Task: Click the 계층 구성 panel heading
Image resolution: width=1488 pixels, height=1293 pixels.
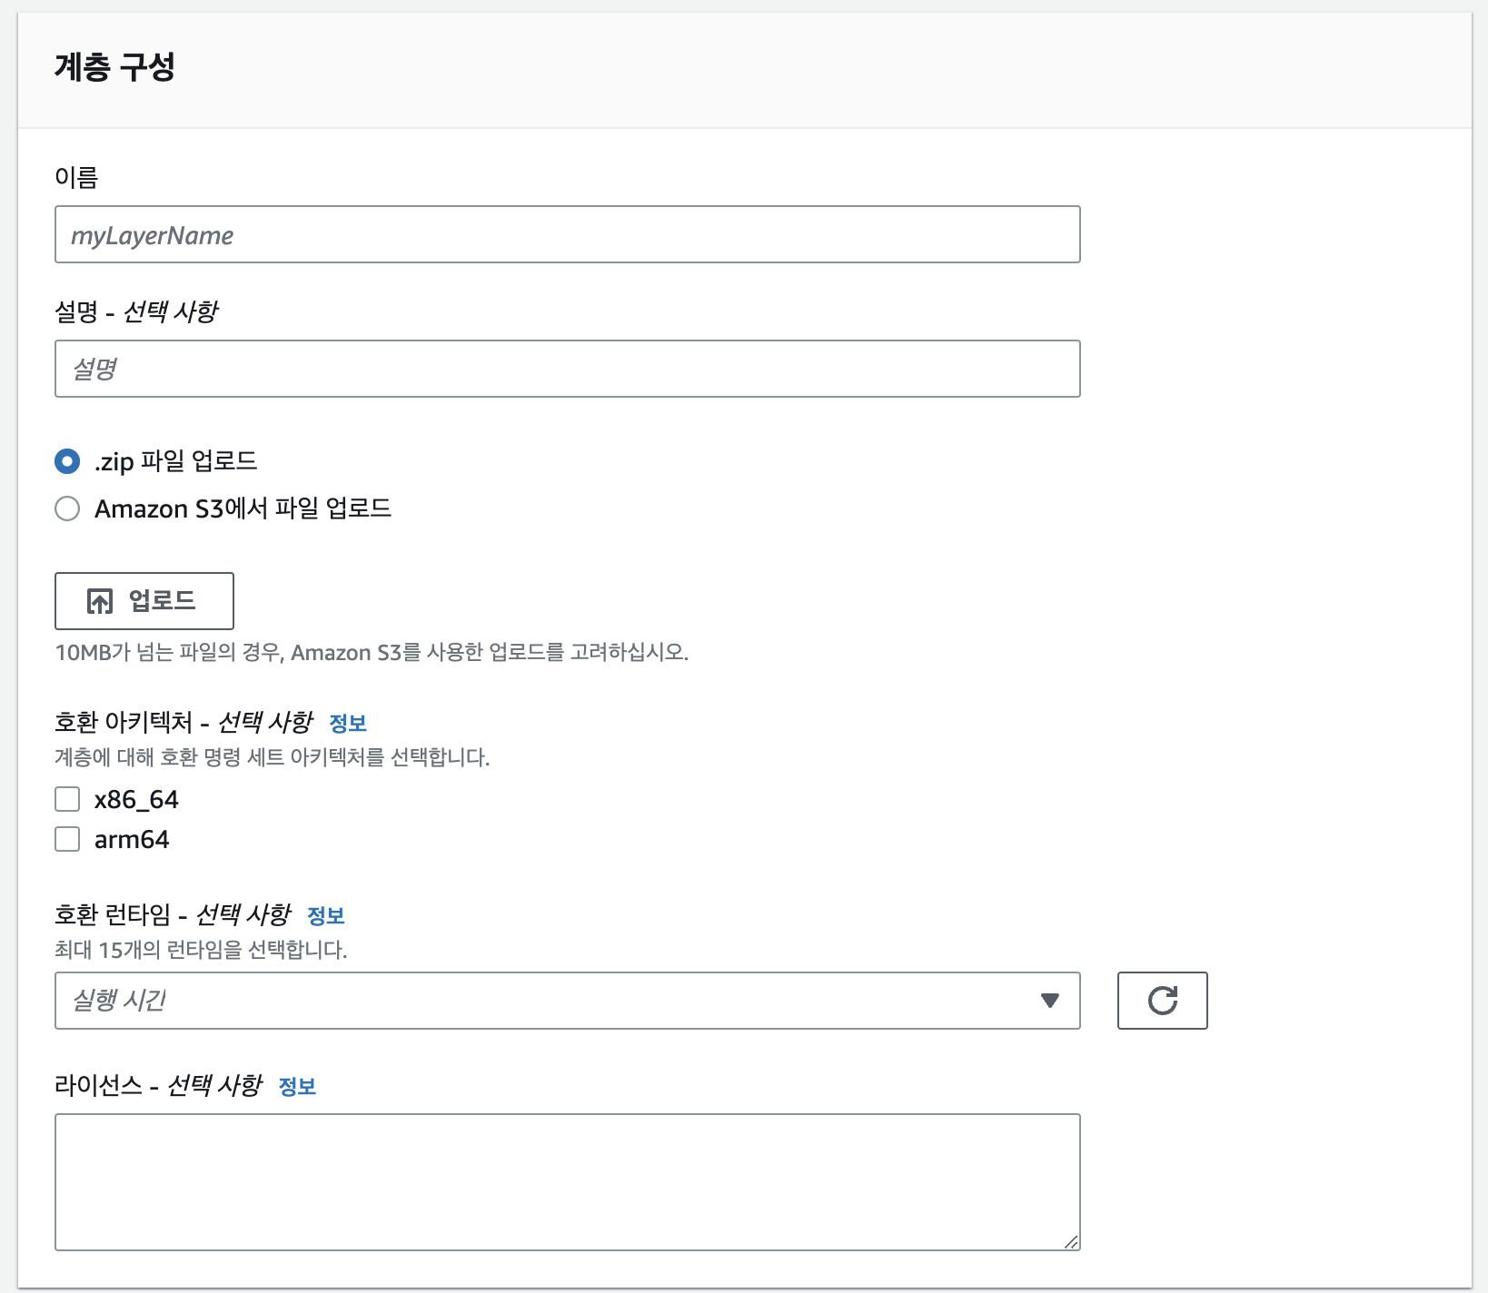Action: point(114,66)
